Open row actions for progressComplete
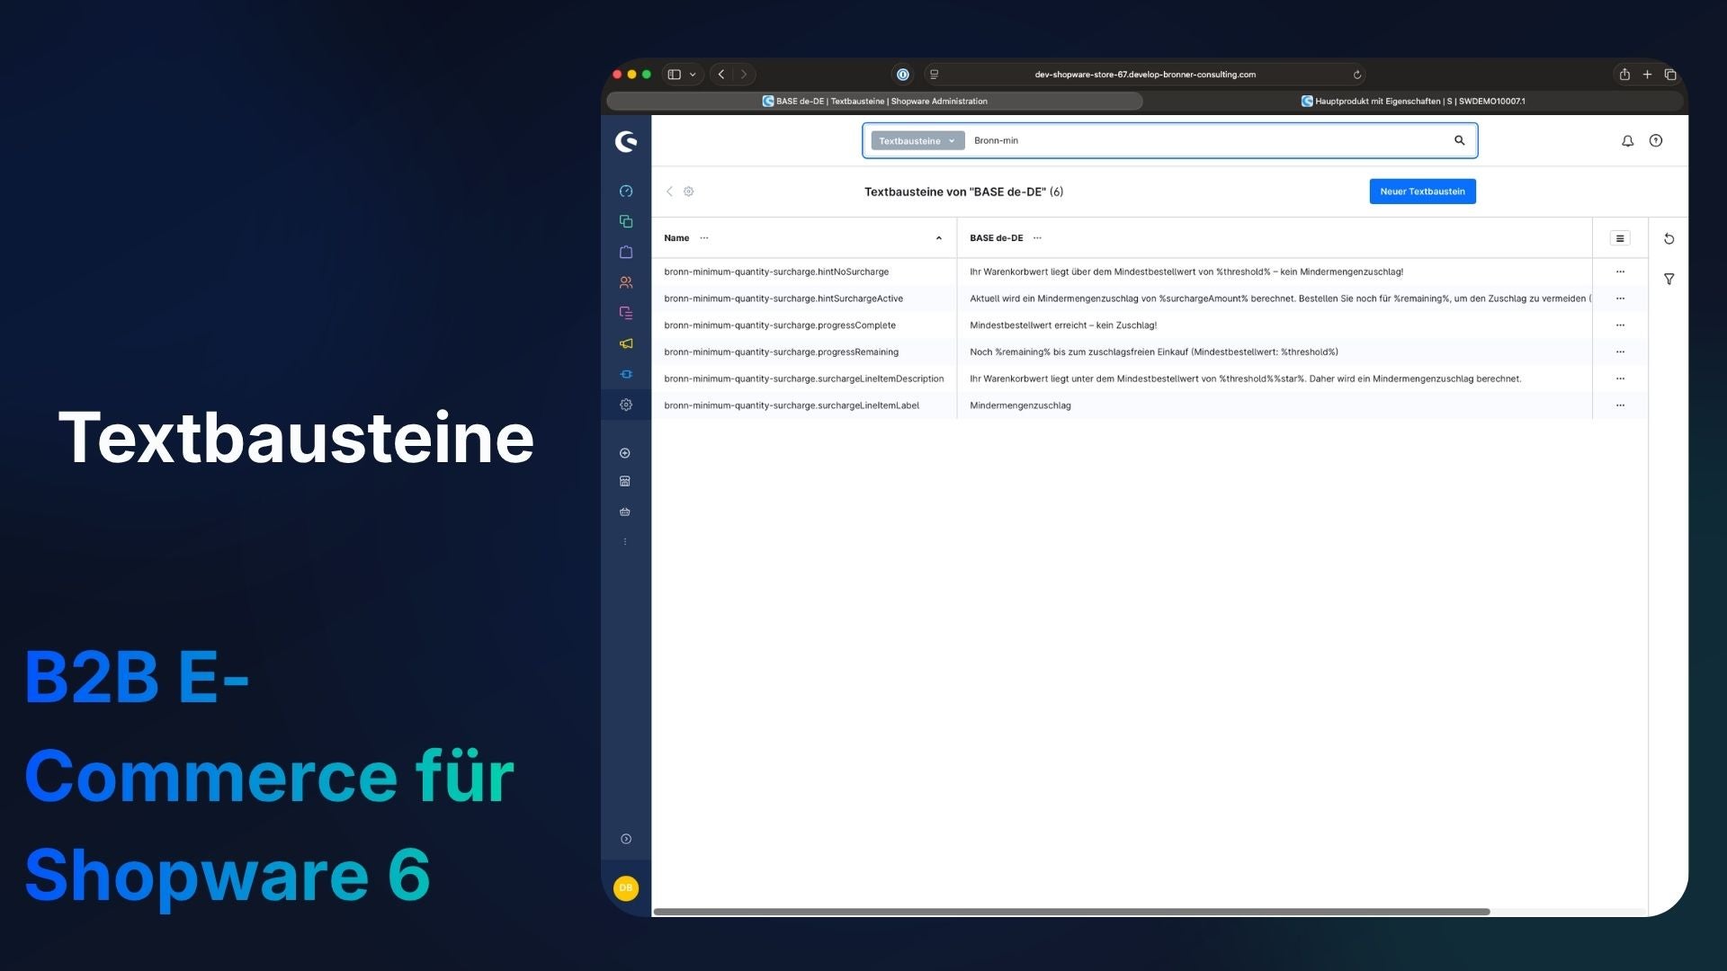This screenshot has height=971, width=1727. [x=1620, y=325]
